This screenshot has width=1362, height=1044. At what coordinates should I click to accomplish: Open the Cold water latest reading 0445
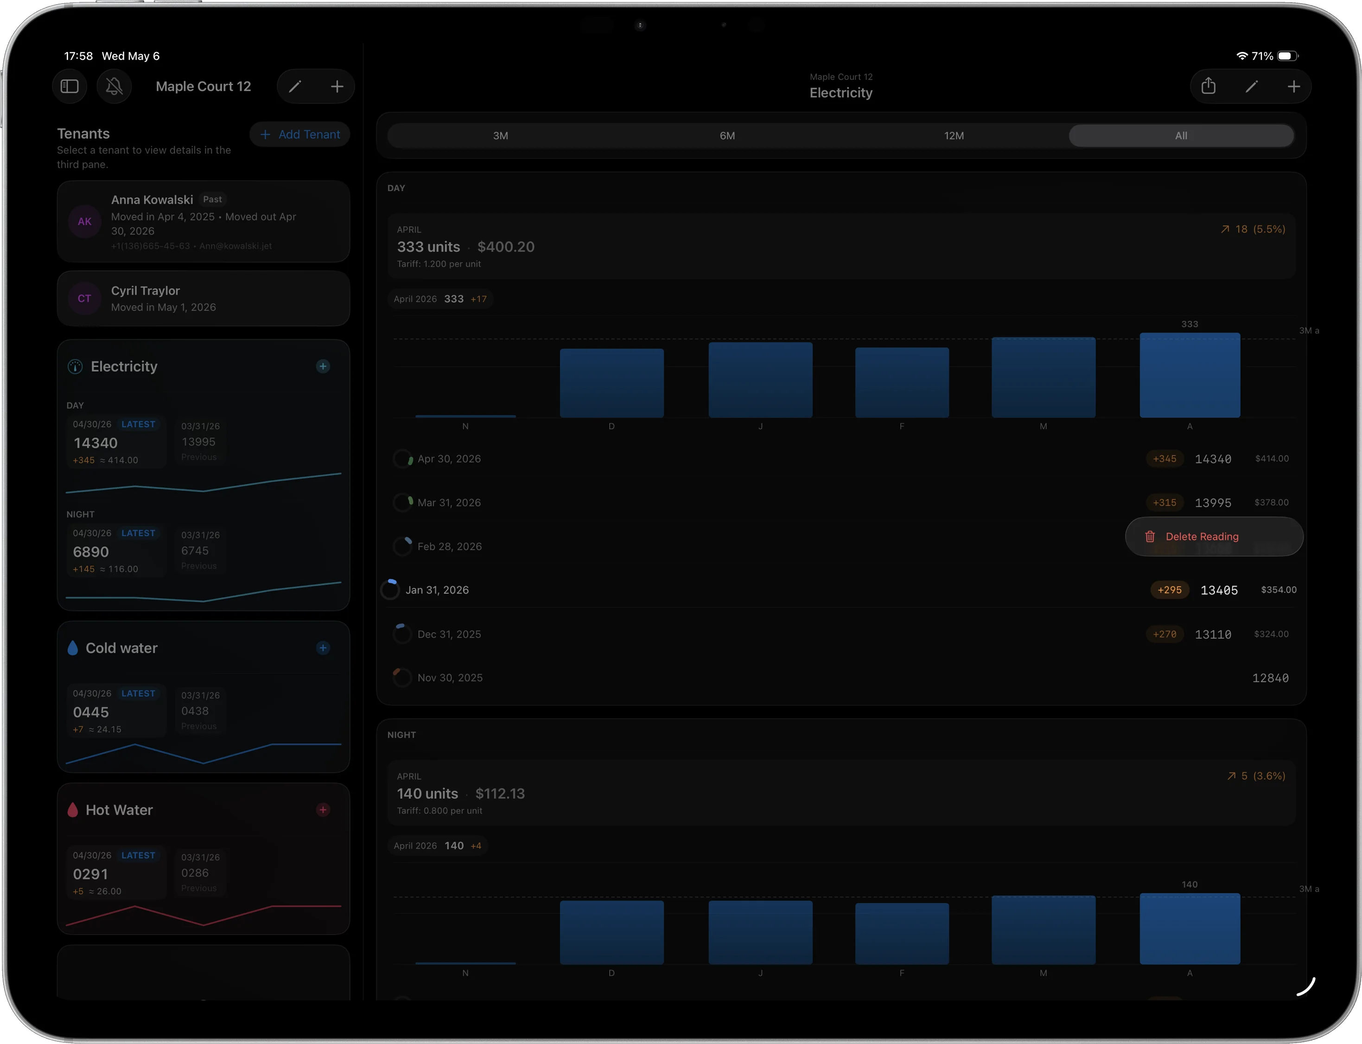point(117,711)
